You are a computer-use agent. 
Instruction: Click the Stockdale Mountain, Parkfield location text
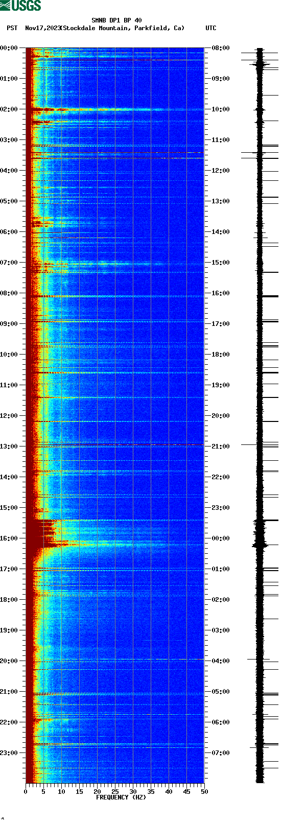point(122,28)
